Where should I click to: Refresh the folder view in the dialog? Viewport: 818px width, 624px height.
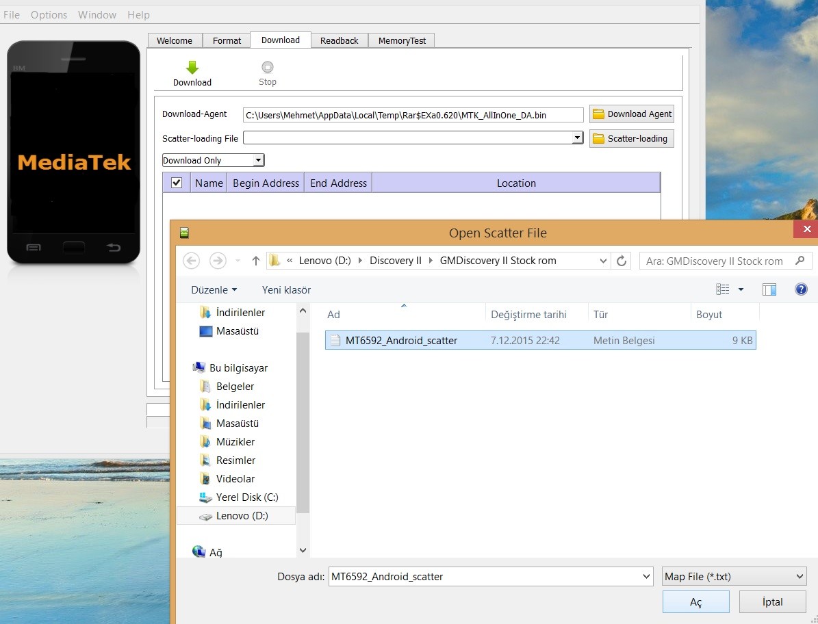point(622,261)
